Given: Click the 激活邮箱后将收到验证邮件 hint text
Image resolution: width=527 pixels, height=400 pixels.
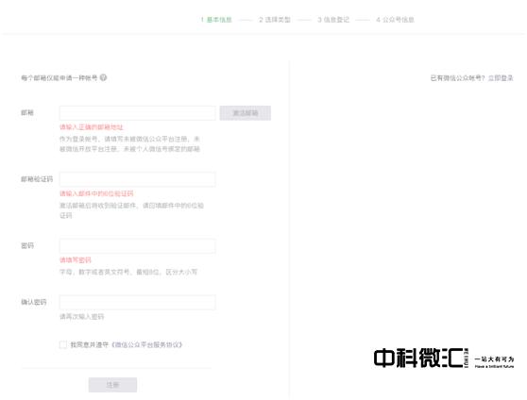Looking at the screenshot, I should [x=131, y=210].
